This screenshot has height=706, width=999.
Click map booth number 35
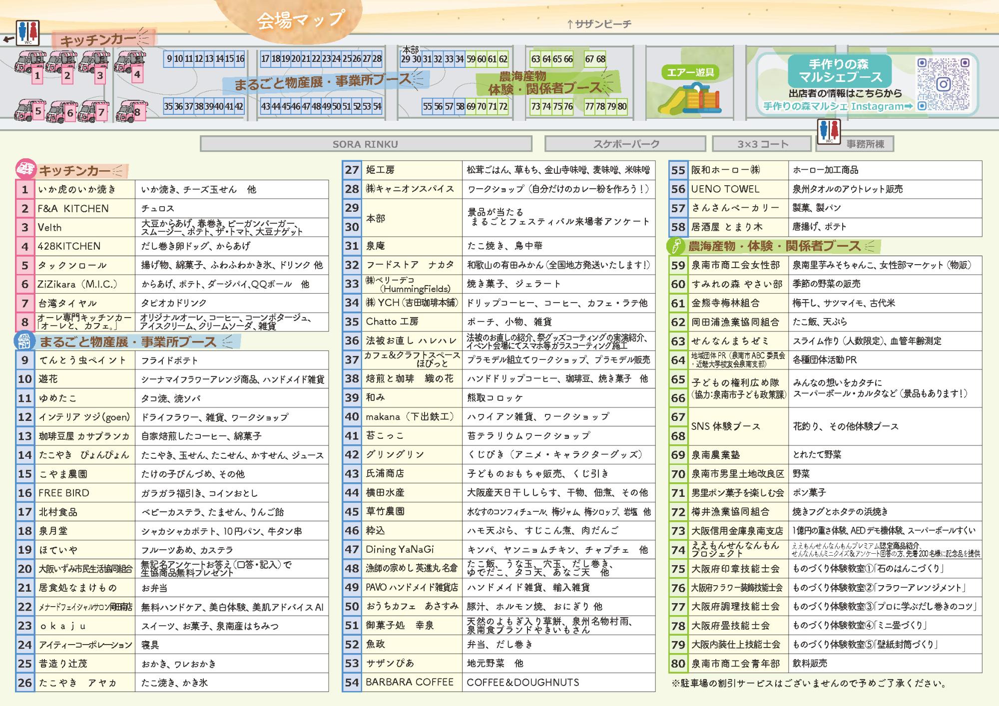point(168,106)
